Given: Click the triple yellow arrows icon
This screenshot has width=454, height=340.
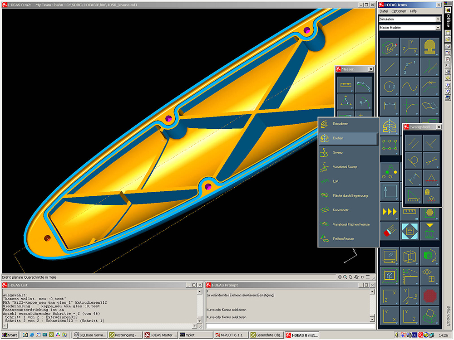Looking at the screenshot, I should 390,212.
